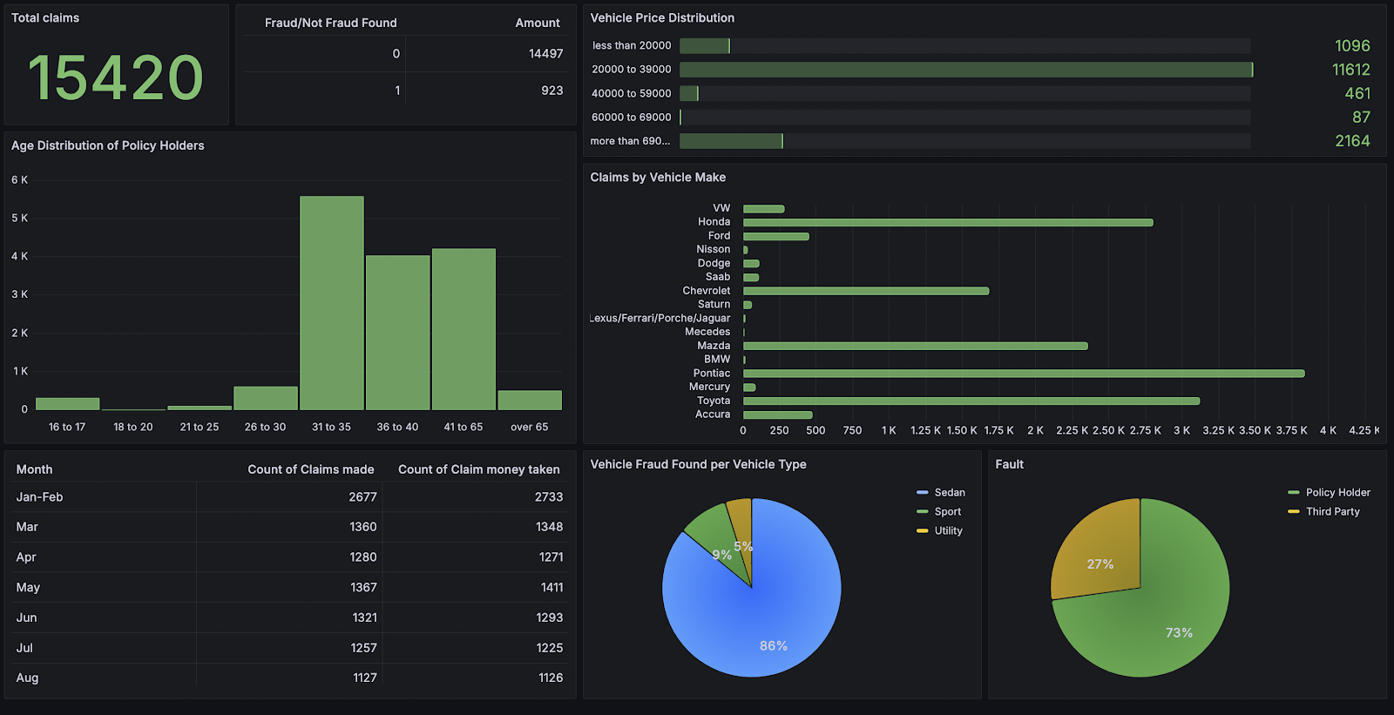Select the 2677 claims count cell
The image size is (1394, 715).
point(362,497)
